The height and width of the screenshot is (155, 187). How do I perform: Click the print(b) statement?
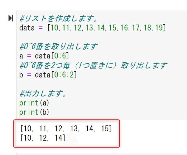(34, 112)
